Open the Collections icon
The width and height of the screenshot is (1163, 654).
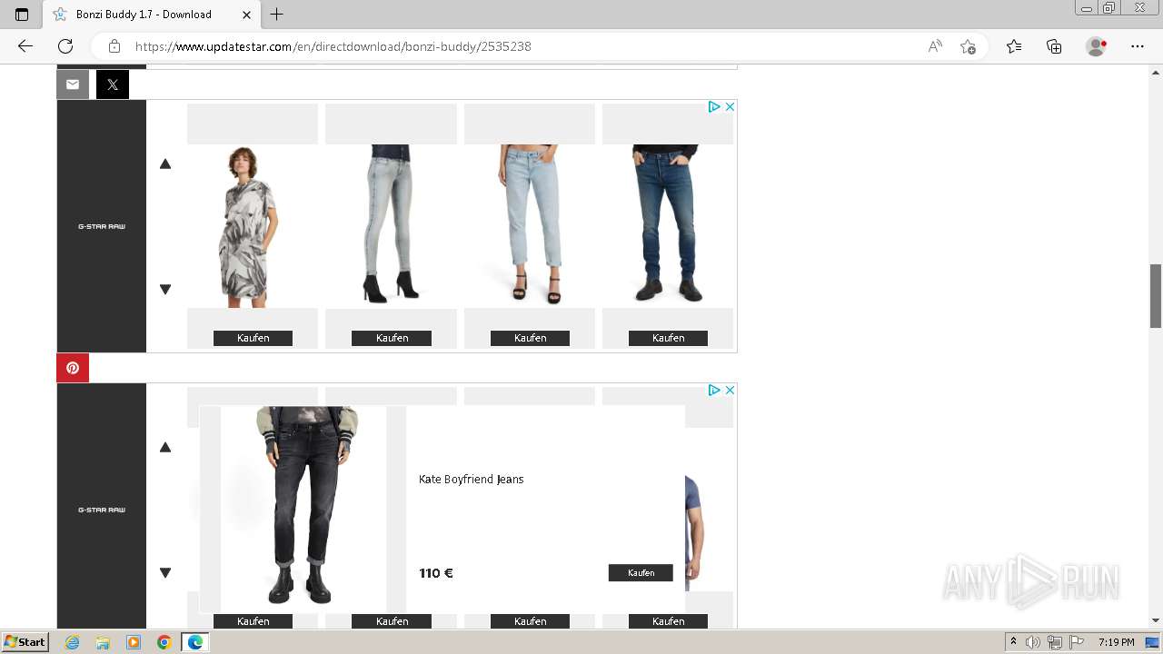(x=1054, y=46)
